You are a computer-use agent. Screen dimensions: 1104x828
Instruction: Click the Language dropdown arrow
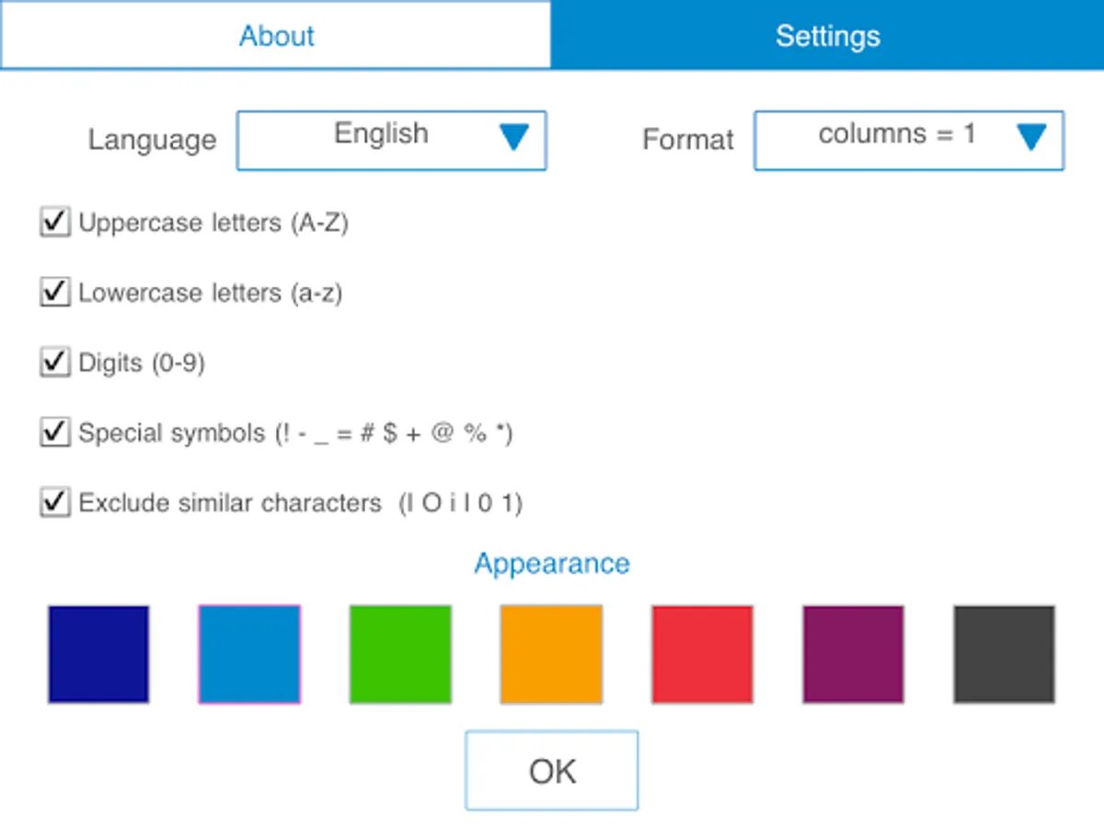pos(514,138)
